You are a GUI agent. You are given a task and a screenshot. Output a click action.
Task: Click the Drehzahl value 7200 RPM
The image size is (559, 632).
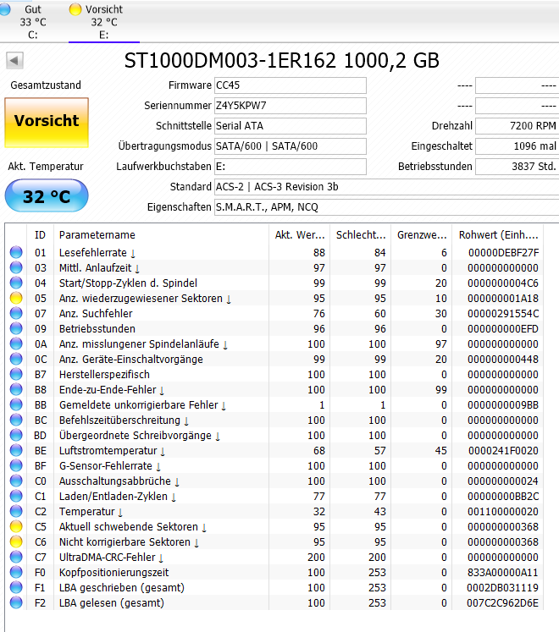pos(517,126)
